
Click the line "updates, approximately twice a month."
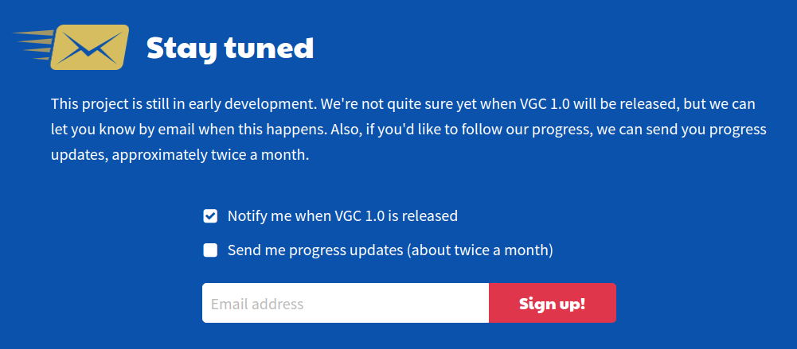point(180,155)
